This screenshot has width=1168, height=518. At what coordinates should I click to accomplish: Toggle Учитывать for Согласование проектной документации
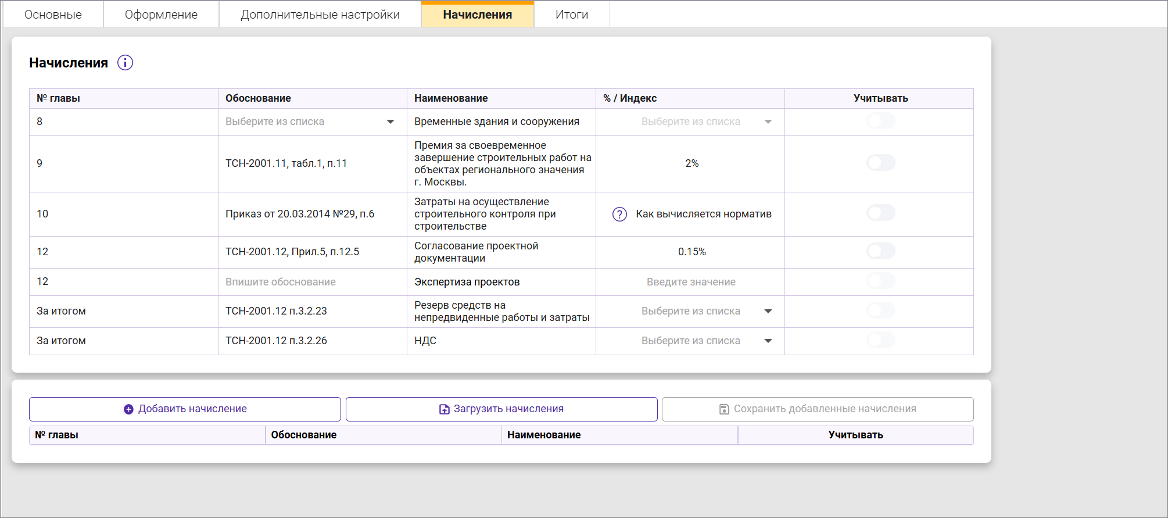[x=880, y=252]
